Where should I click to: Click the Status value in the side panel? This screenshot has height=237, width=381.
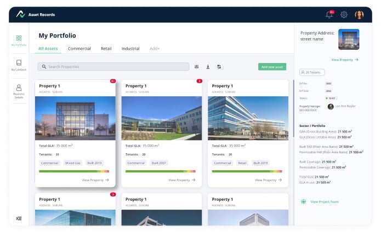[x=331, y=98]
